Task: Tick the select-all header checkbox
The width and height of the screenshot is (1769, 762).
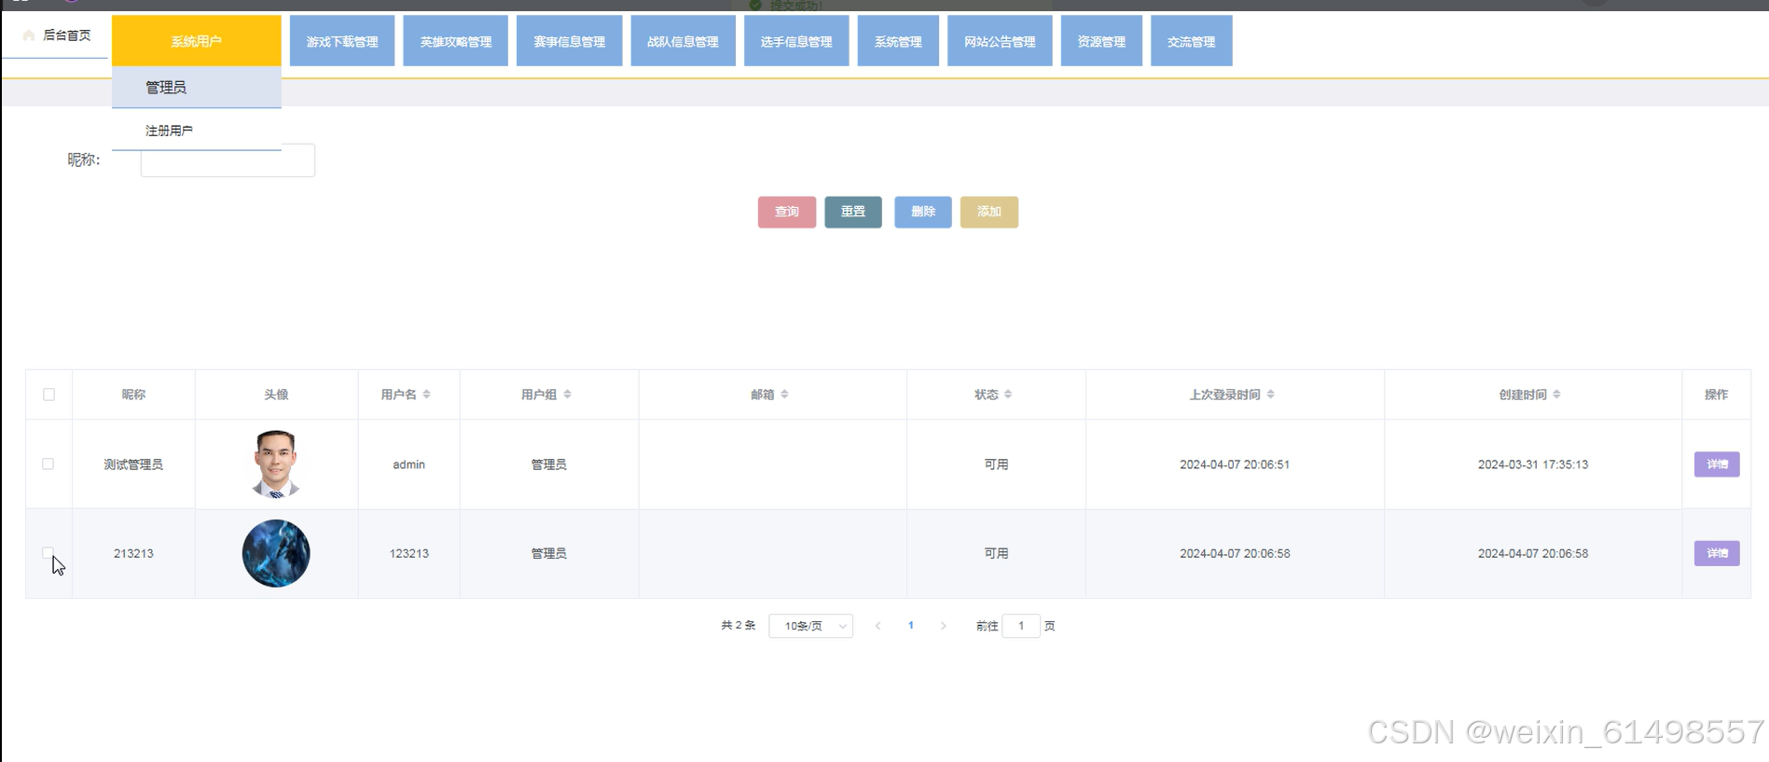Action: 48,395
